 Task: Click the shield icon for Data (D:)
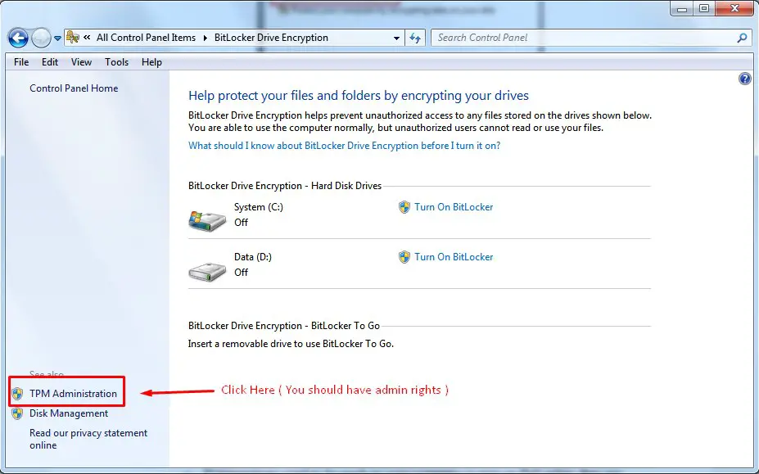pyautogui.click(x=404, y=257)
